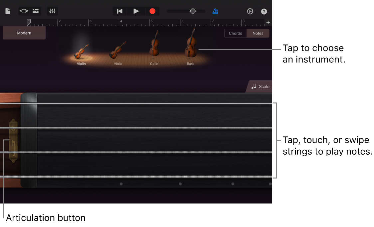Viewport: 374px width, 227px height.
Task: Open the track controls panel
Action: click(x=52, y=11)
